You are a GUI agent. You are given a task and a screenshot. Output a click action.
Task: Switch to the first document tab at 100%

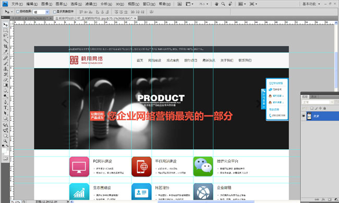pyautogui.click(x=31, y=18)
